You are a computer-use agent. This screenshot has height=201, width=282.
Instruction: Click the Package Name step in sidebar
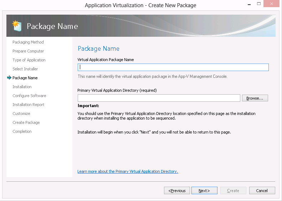[25, 78]
